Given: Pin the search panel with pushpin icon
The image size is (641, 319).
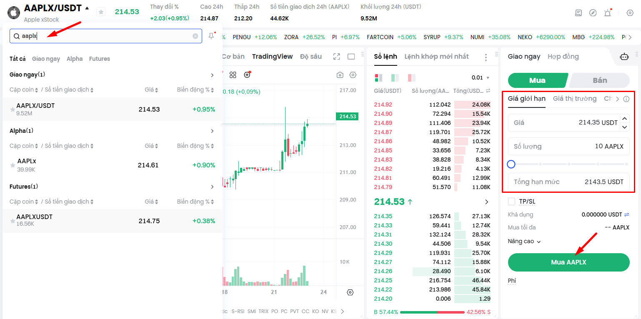Looking at the screenshot, I should (x=211, y=36).
